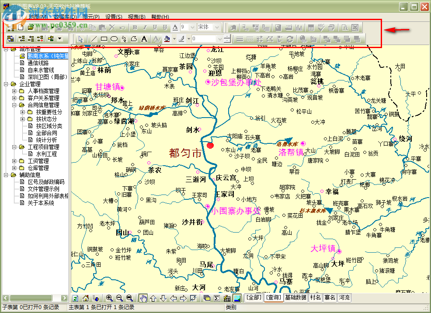
Task: Select the 水利工程 tree item
Action: [47, 153]
